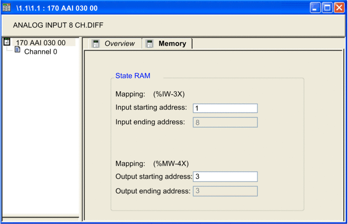
Task: Click the Mapping (%IW-3X) label
Action: 151,94
